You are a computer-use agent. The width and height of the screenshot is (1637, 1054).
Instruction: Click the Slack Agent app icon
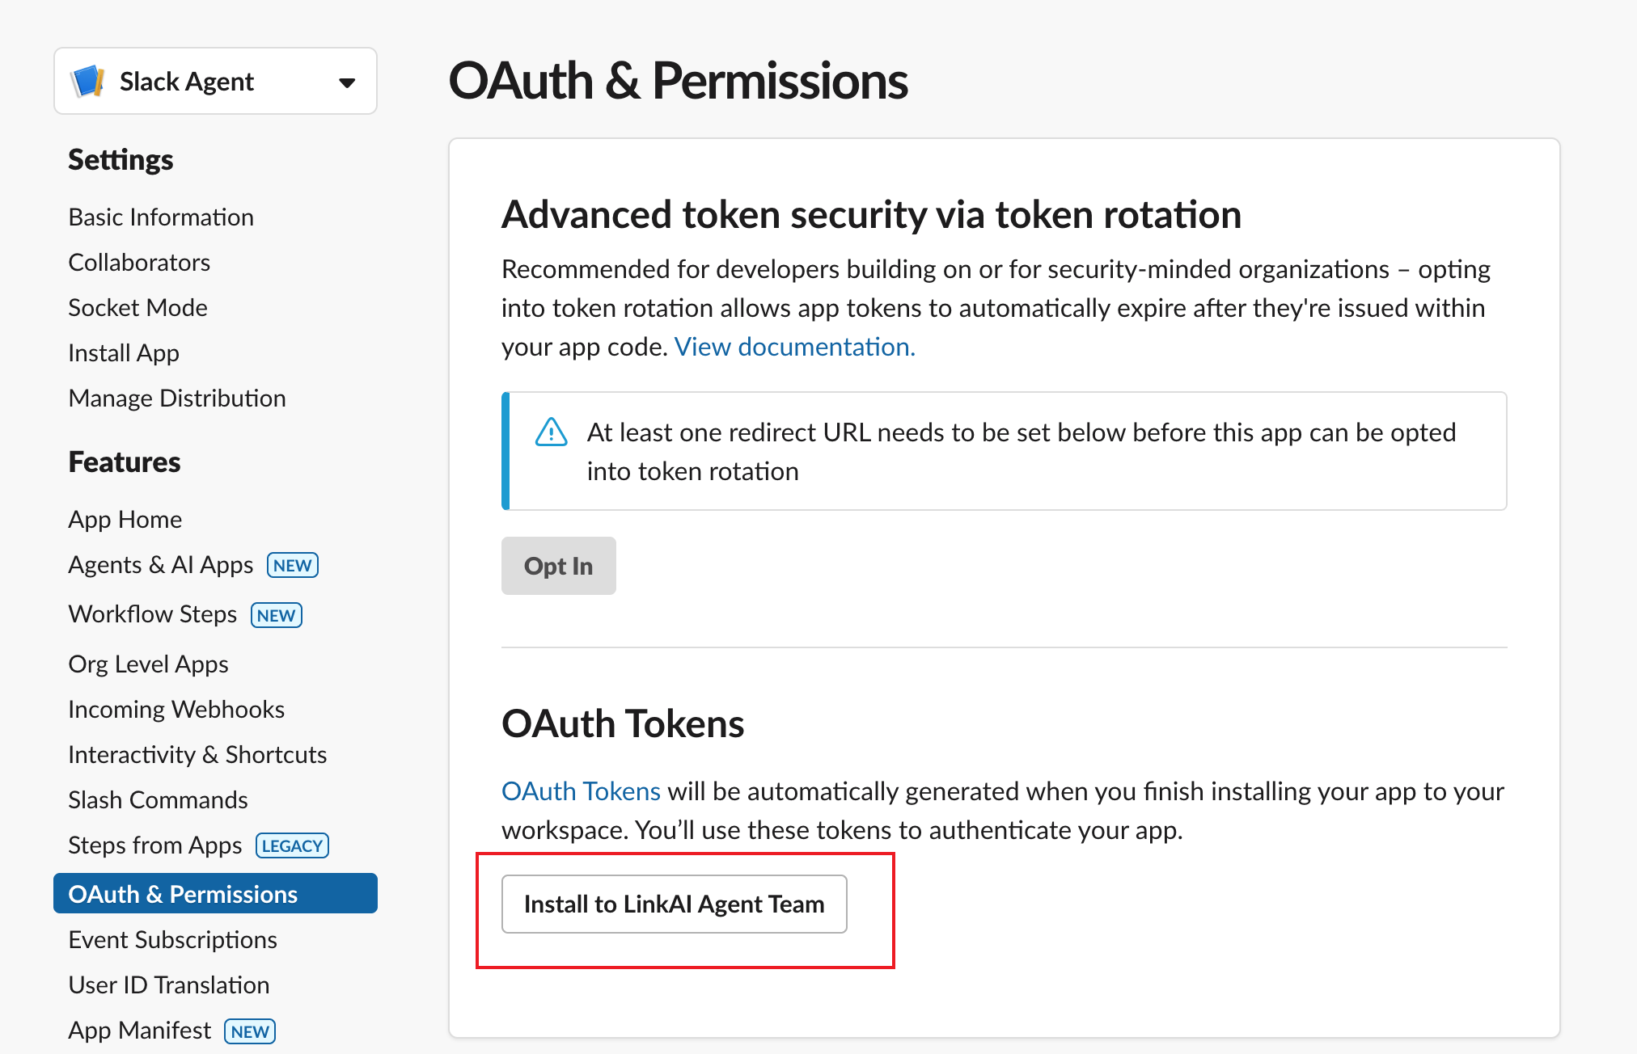coord(87,81)
